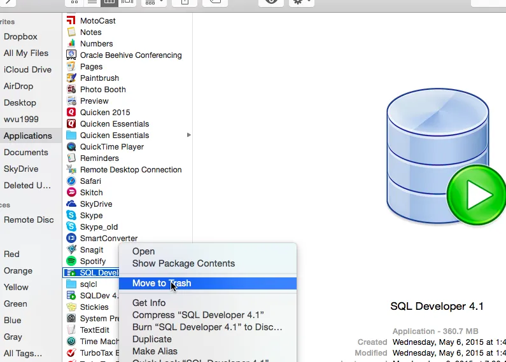The width and height of the screenshot is (506, 362).
Task: Click the Photo Booth app icon
Action: coord(71,89)
